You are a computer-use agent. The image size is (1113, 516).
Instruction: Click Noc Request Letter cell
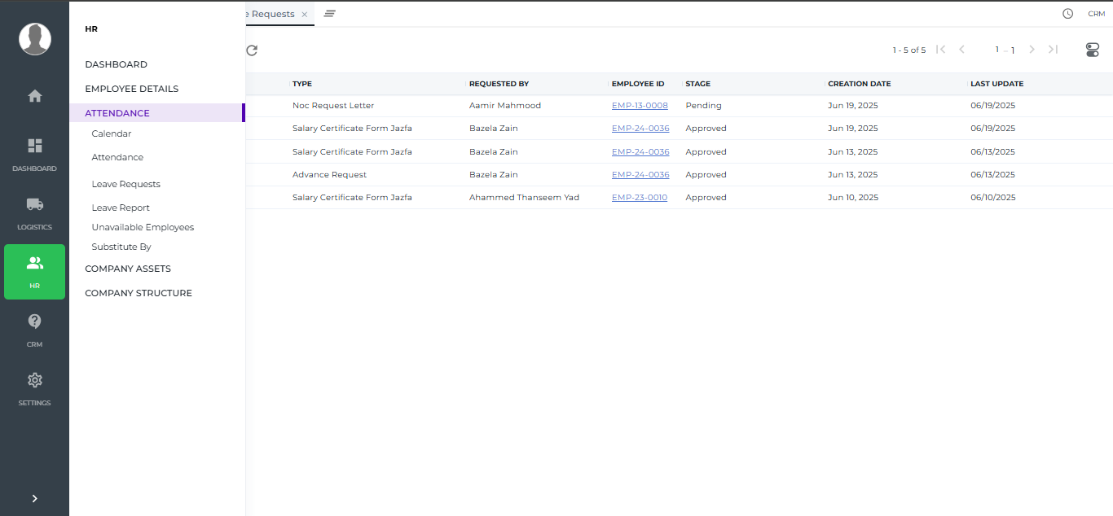pyautogui.click(x=333, y=106)
